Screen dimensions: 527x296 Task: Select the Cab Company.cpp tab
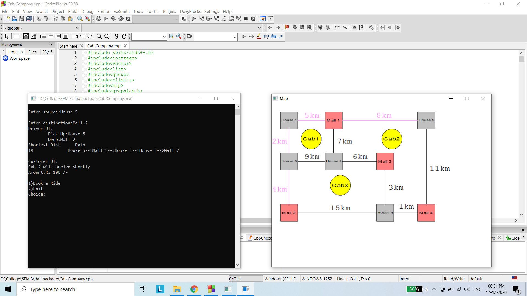104,46
